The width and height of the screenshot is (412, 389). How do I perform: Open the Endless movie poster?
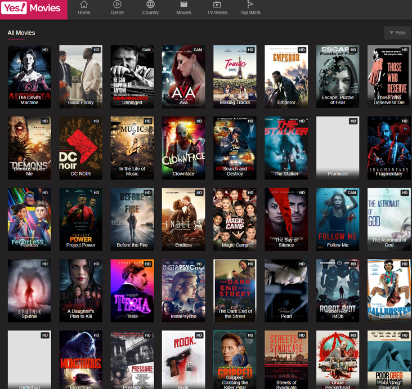coord(183,220)
